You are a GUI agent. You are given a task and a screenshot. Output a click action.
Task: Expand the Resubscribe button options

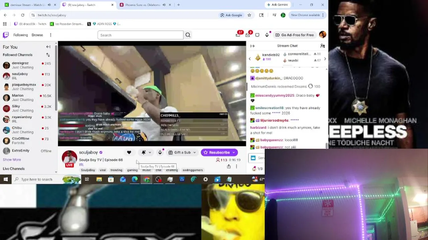tap(234, 152)
